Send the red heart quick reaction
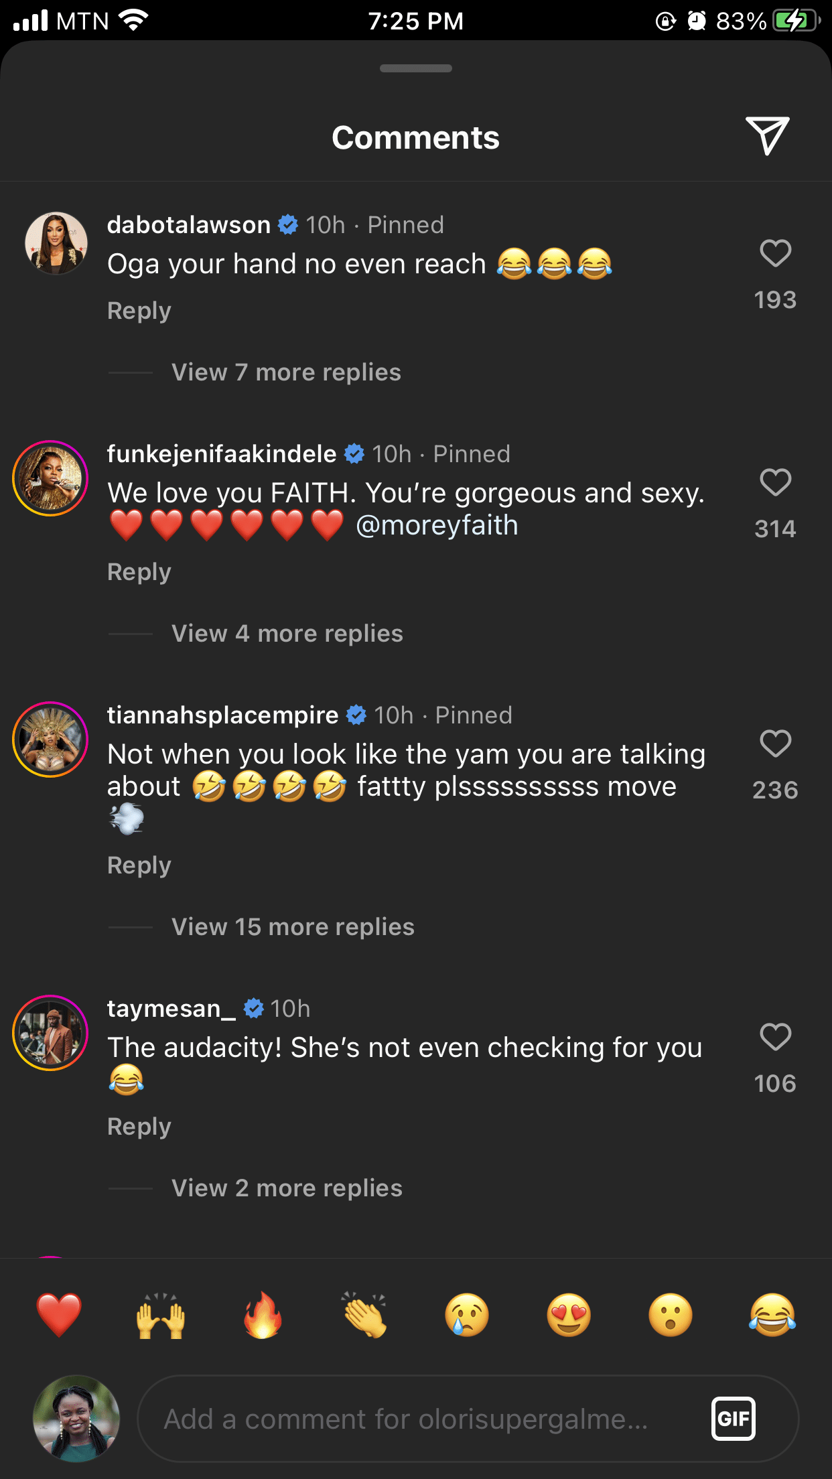 [x=59, y=1315]
